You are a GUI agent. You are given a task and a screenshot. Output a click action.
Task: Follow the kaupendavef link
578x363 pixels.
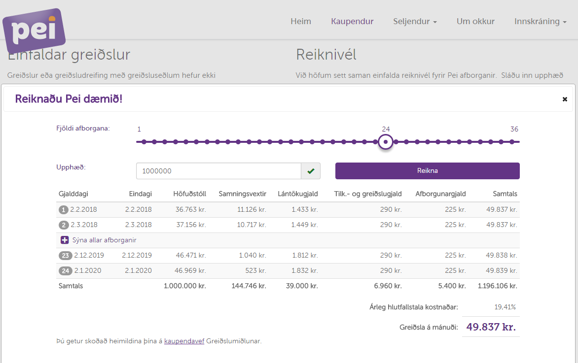(x=184, y=341)
